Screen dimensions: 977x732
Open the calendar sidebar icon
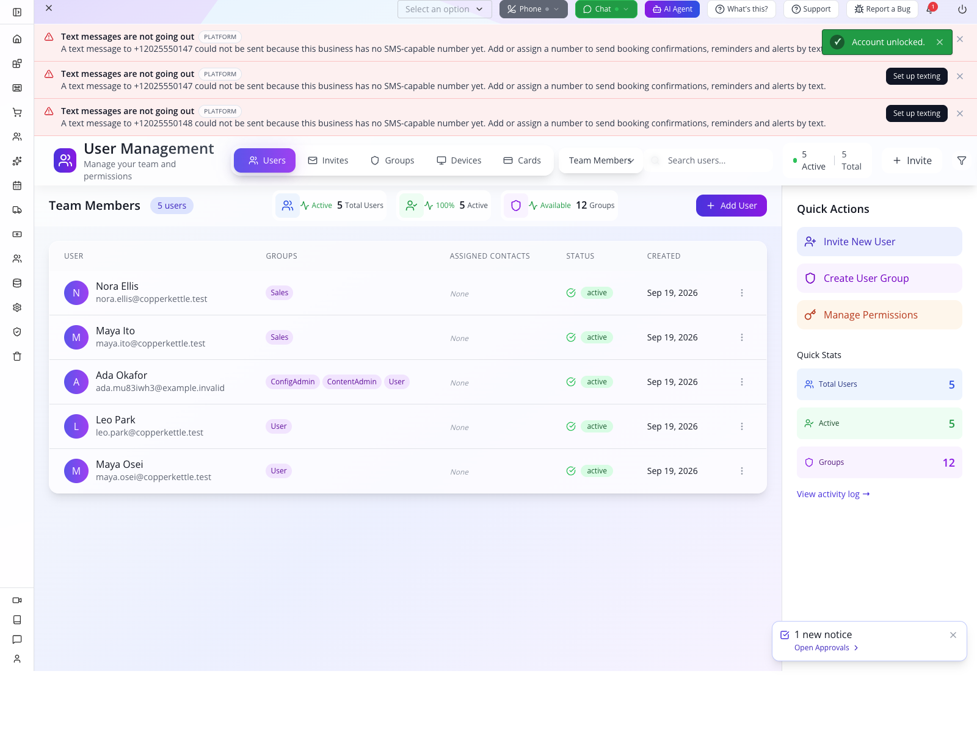[17, 185]
